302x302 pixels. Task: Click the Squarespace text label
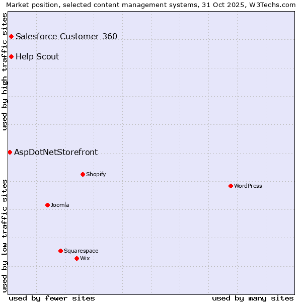81,251
